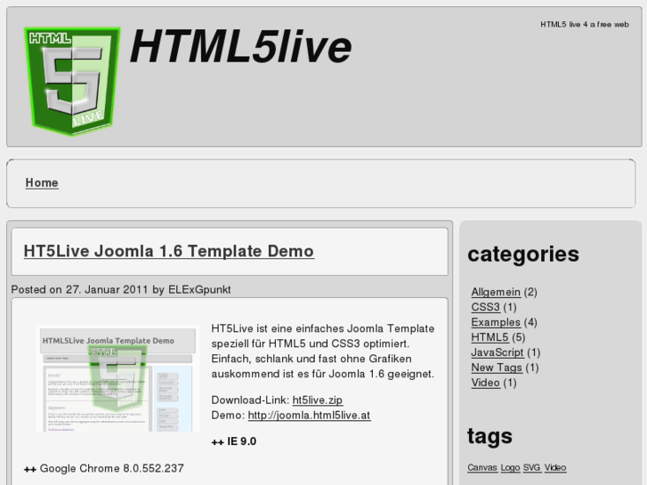Select the Canvas tag
The height and width of the screenshot is (485, 647).
tap(482, 468)
